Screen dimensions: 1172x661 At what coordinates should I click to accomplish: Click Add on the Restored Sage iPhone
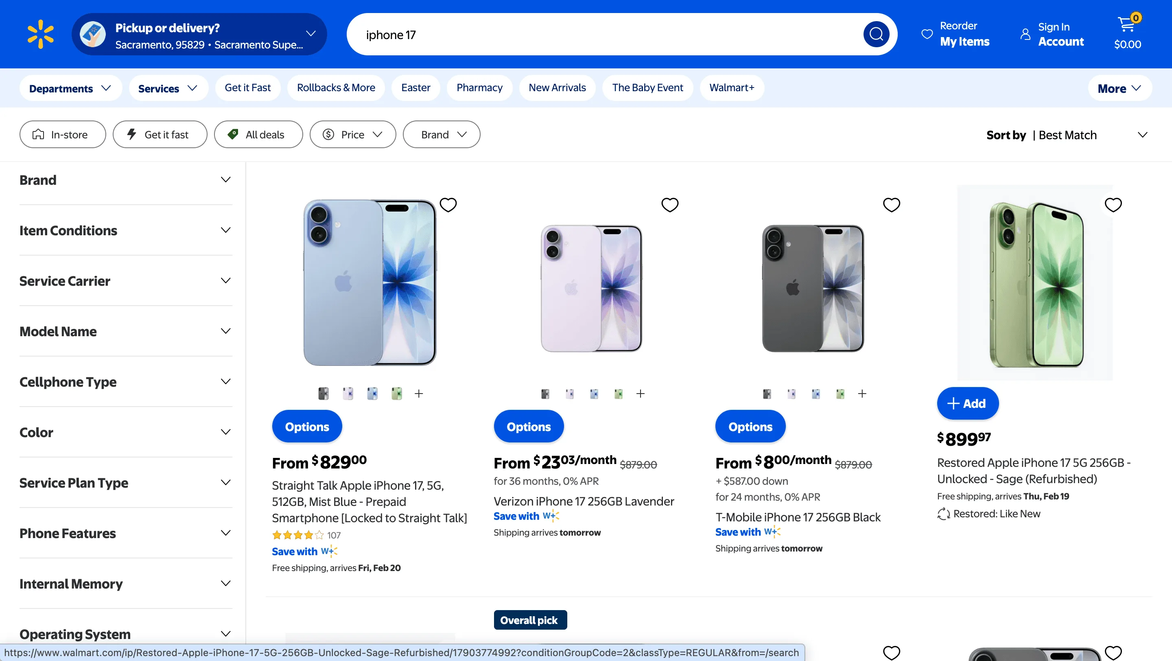tap(967, 403)
